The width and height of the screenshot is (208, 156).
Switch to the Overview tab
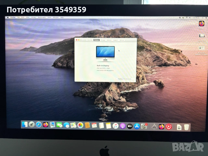pyautogui.click(x=90, y=40)
